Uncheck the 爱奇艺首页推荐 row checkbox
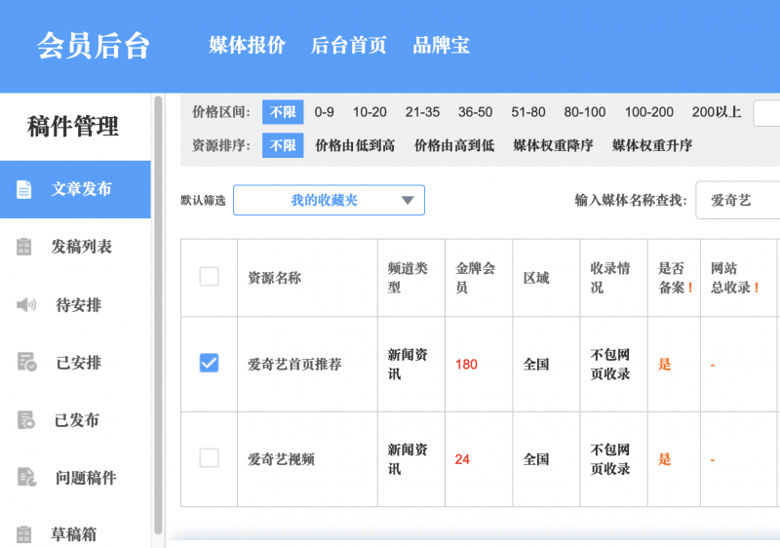This screenshot has height=548, width=780. pos(209,363)
